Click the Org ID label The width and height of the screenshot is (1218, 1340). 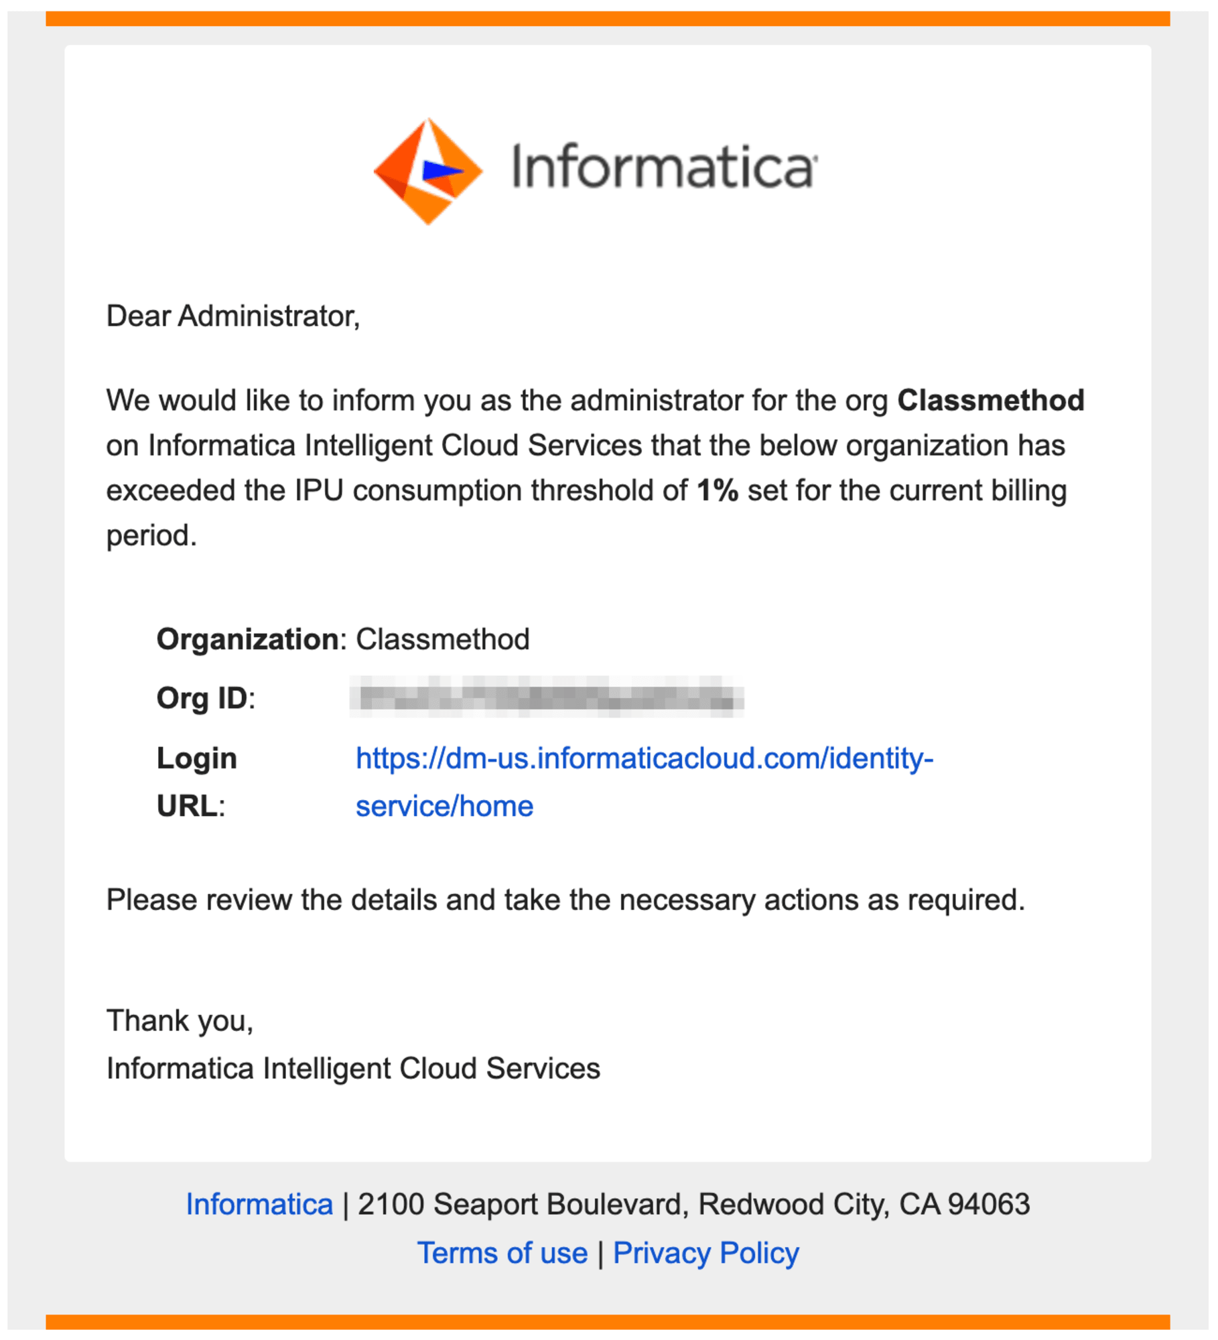coord(203,699)
